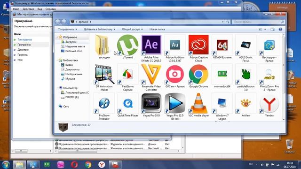Click the RU language indicator in tray
The height and width of the screenshot is (169, 301).
tap(251, 164)
